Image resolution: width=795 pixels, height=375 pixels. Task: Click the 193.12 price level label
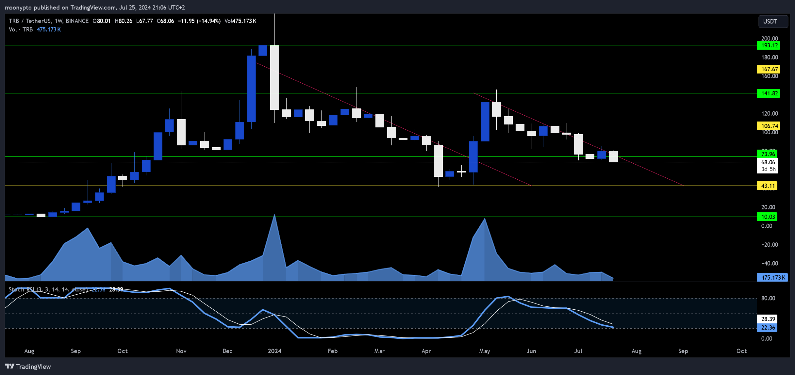768,45
